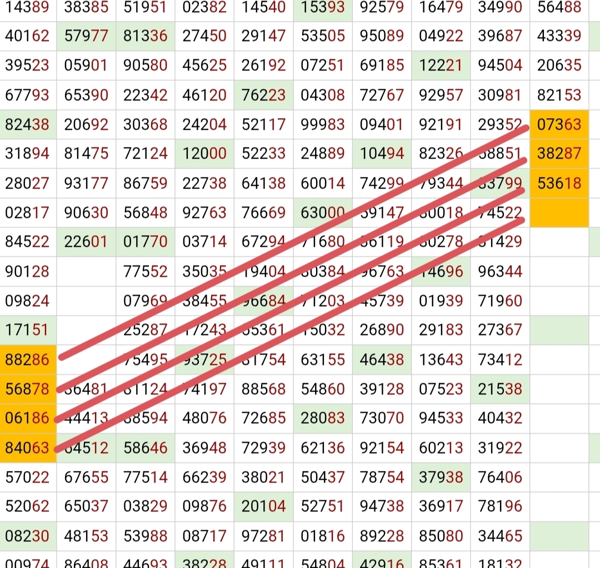The height and width of the screenshot is (568, 600).
Task: Select the green cell containing 08230
Action: [x=27, y=536]
